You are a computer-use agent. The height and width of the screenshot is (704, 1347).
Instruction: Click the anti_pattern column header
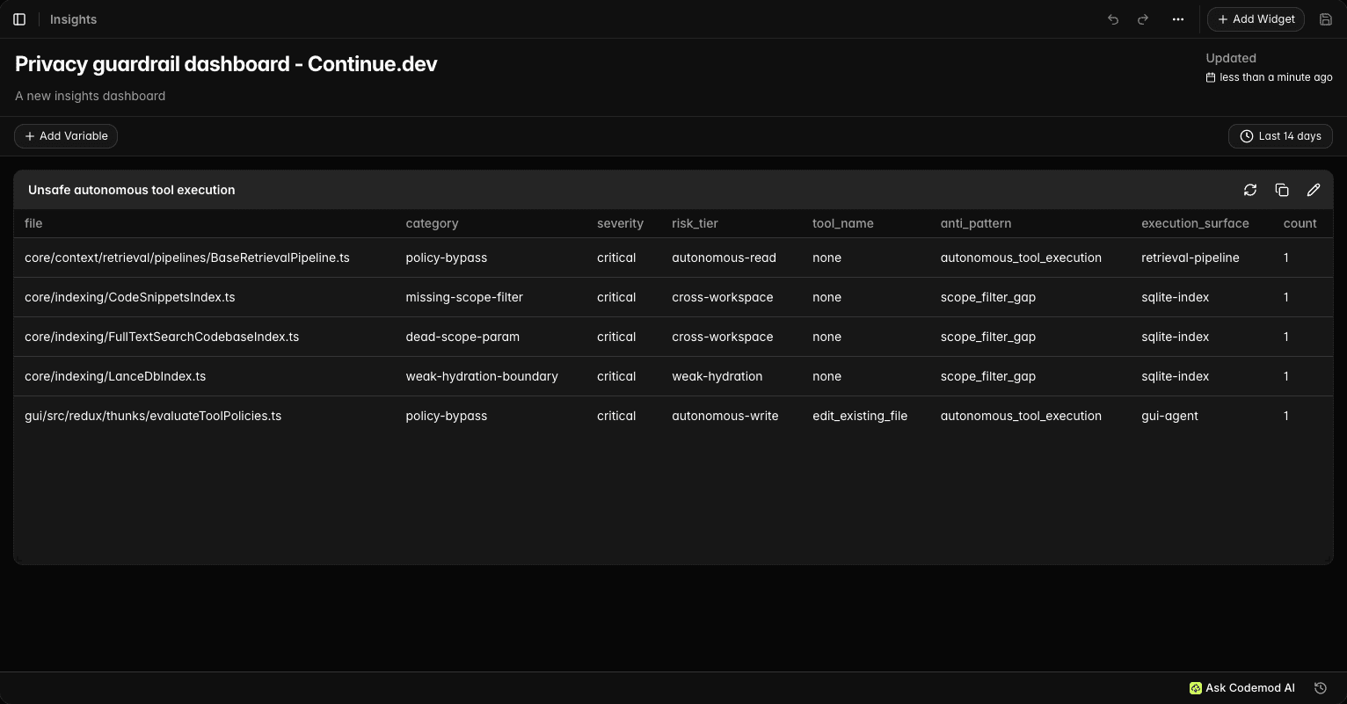975,223
